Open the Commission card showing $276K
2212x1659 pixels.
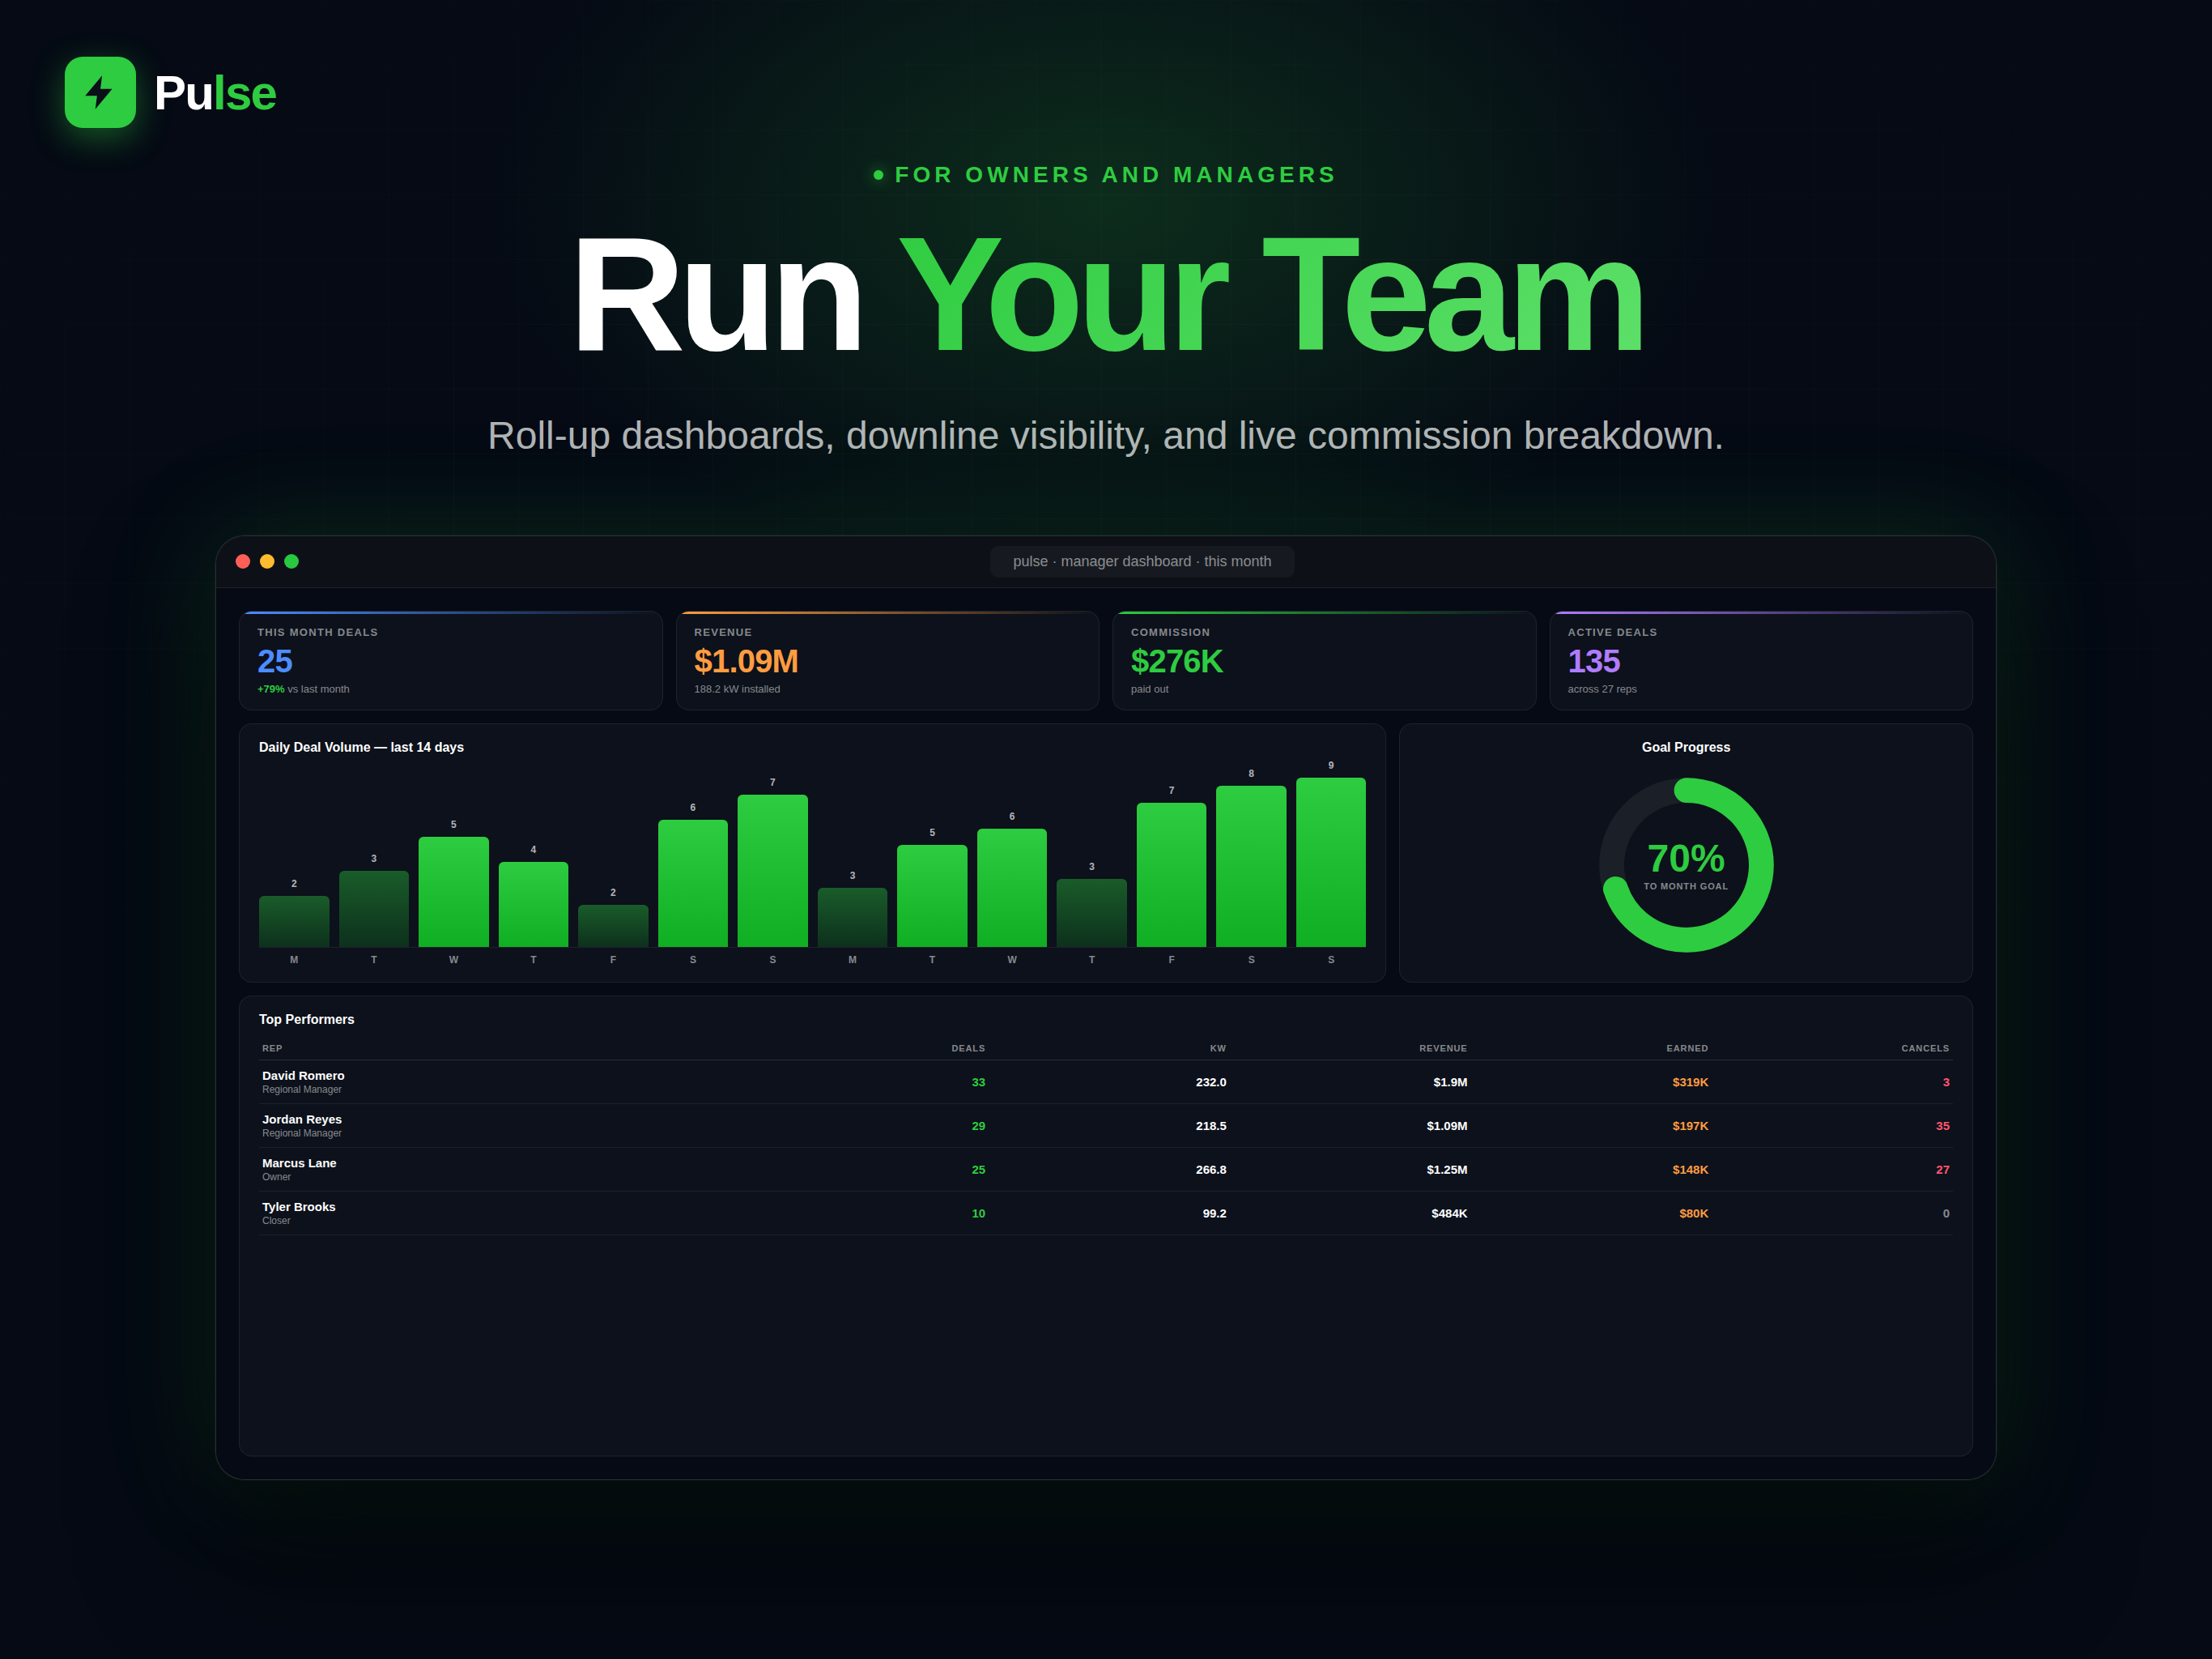pyautogui.click(x=1324, y=660)
